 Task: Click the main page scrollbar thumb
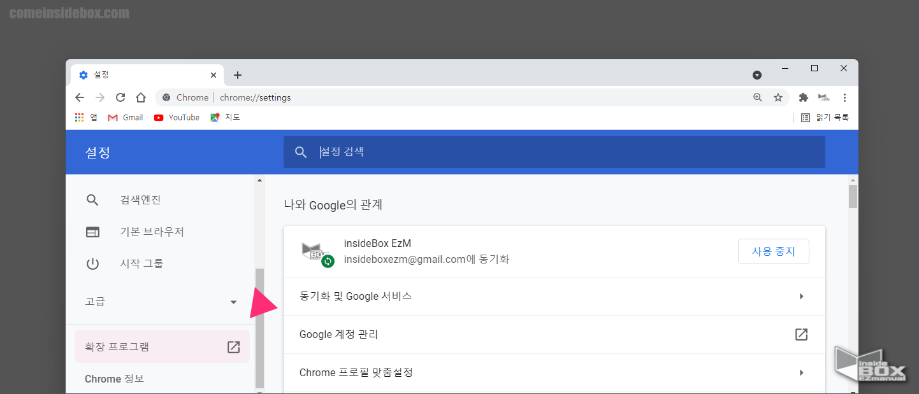tap(853, 196)
